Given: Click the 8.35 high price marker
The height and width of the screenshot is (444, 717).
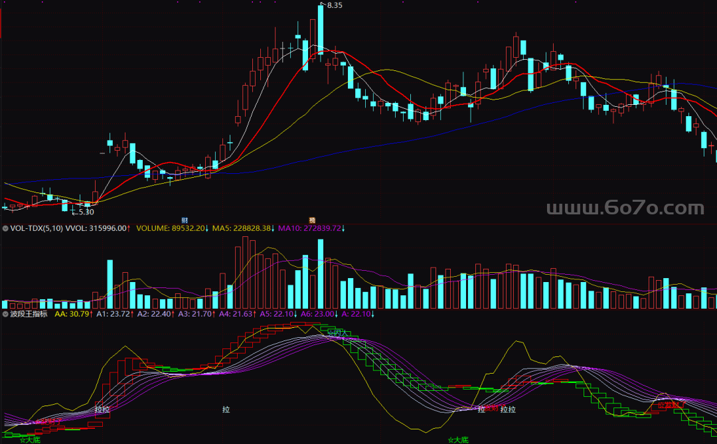Looking at the screenshot, I should point(333,5).
